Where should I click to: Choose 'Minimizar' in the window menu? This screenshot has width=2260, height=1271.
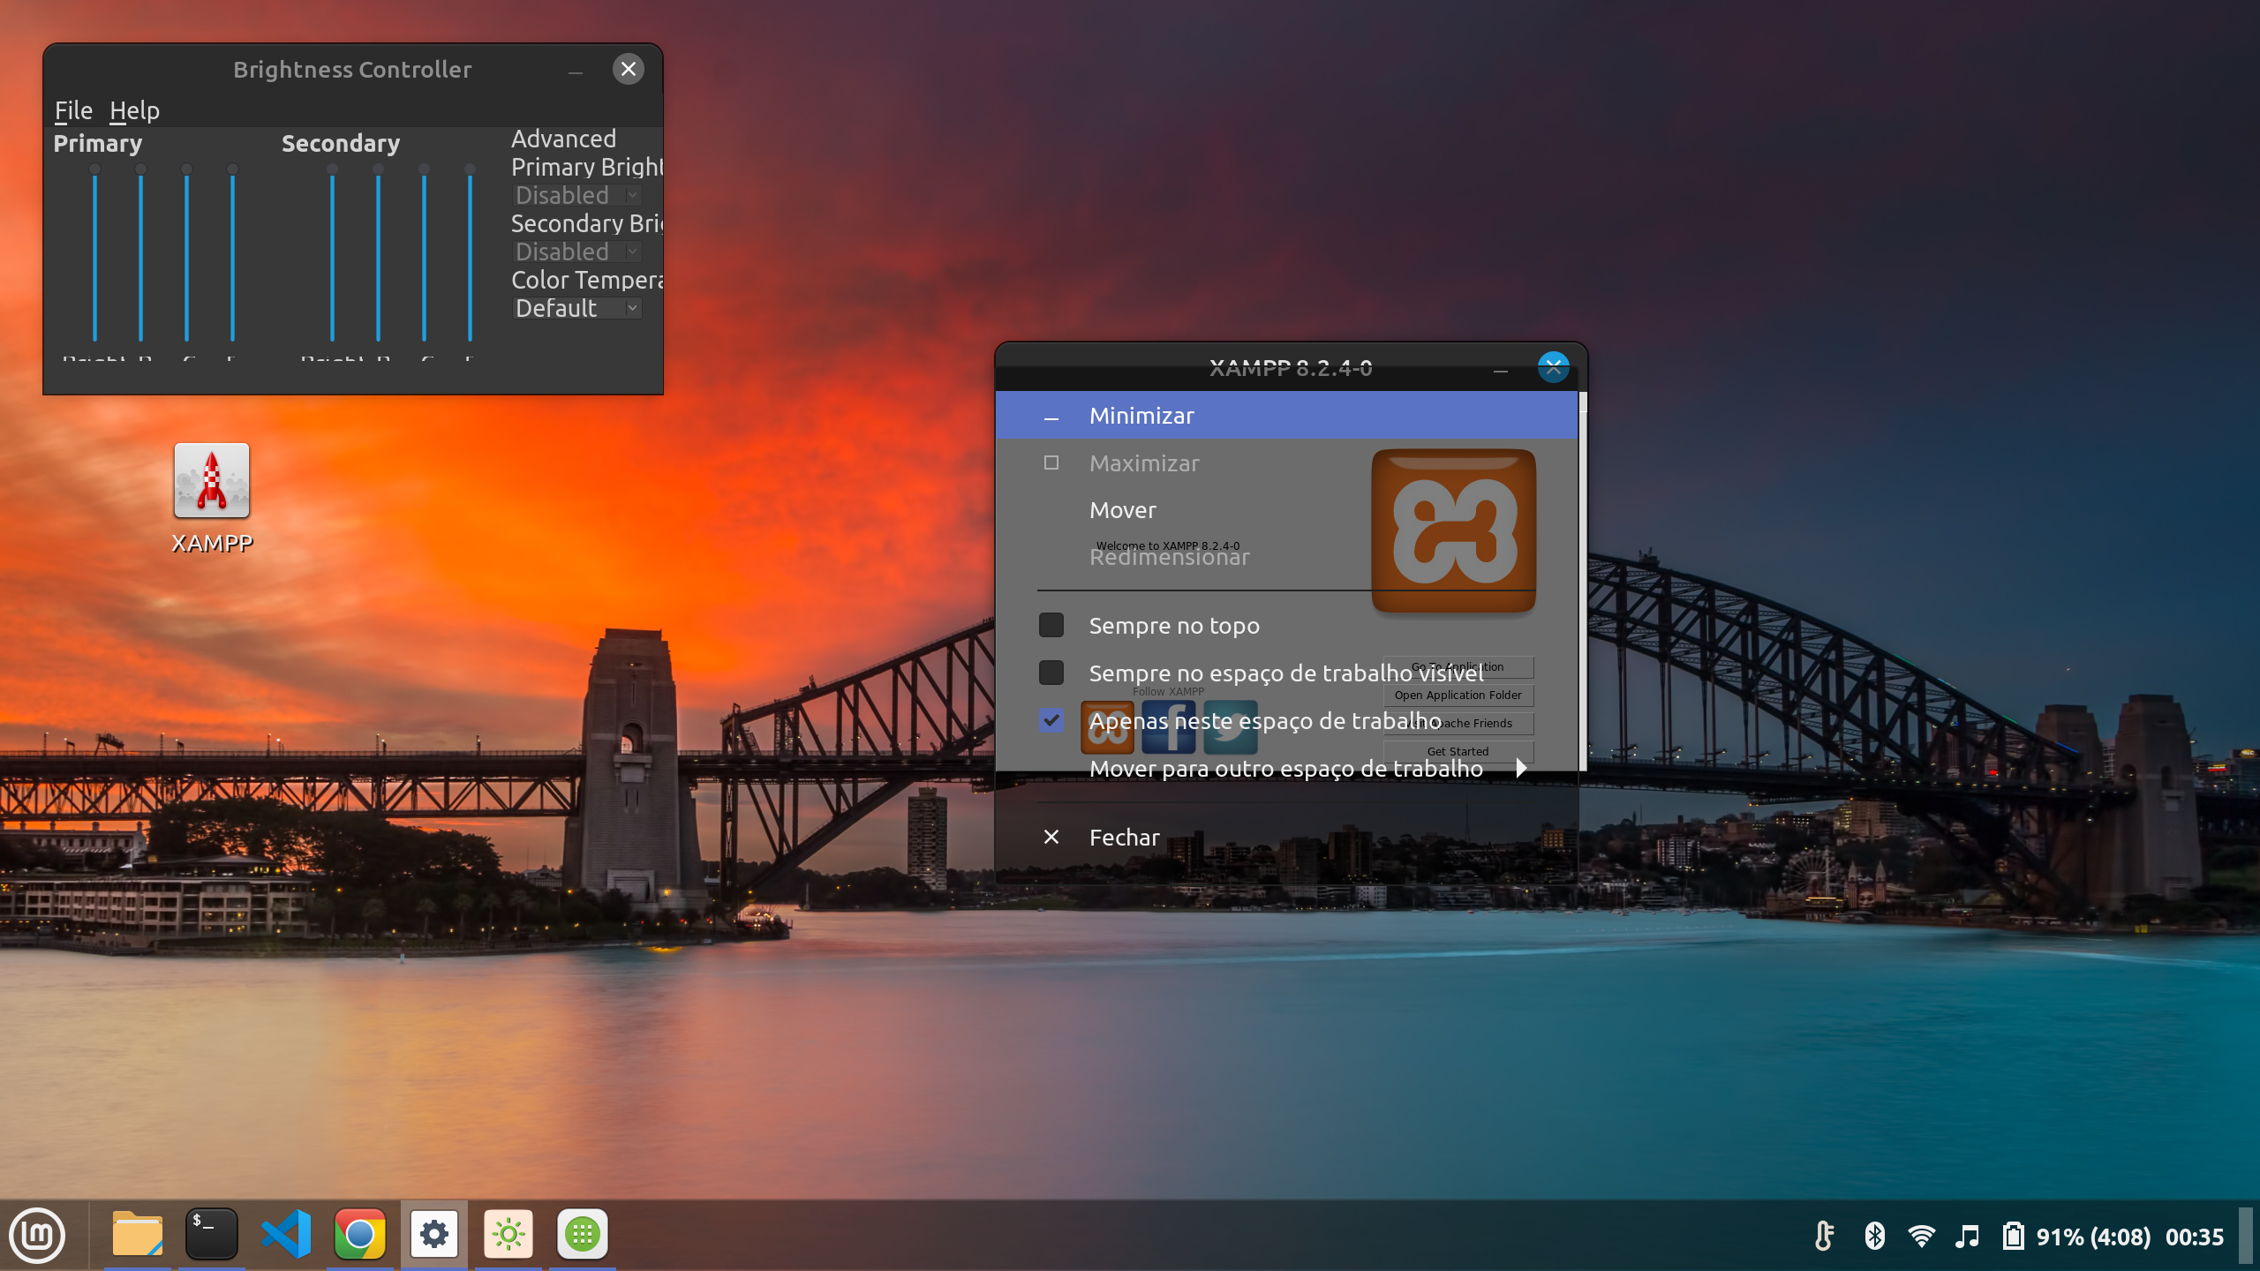pos(1286,415)
